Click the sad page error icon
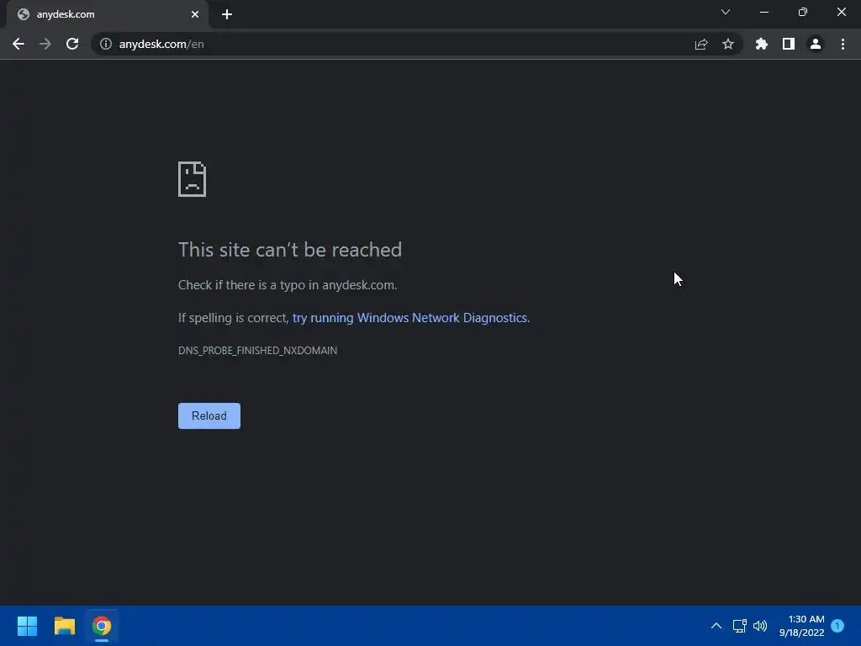Image resolution: width=861 pixels, height=646 pixels. [x=193, y=179]
